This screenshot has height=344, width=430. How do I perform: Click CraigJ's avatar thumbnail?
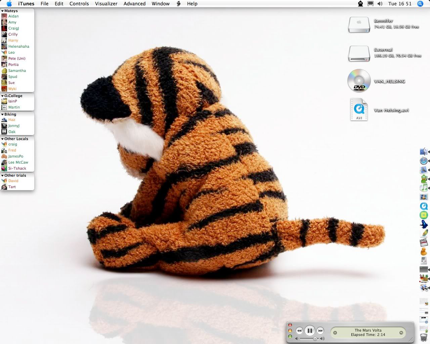pyautogui.click(x=4, y=28)
